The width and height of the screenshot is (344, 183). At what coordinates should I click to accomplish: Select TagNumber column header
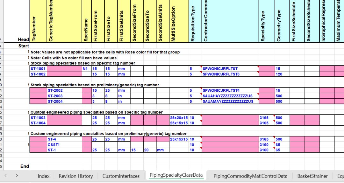[x=38, y=21]
